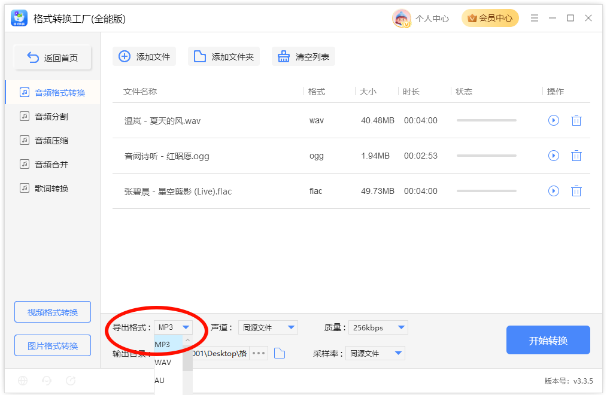
Task: Open output folder via blue folder icon
Action: coord(280,353)
